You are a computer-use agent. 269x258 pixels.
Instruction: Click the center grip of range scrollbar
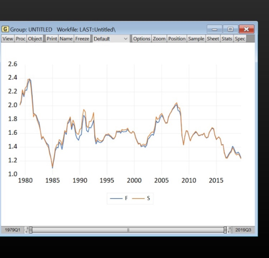pos(128,230)
